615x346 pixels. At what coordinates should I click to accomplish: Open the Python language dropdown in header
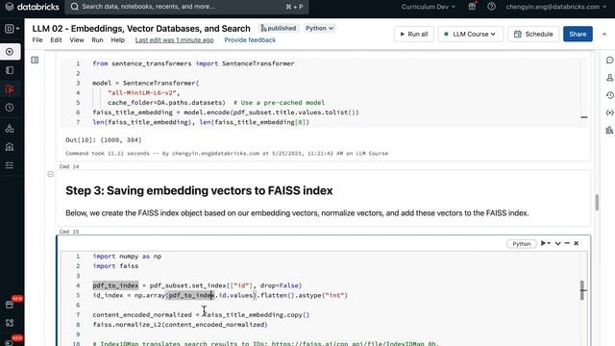pyautogui.click(x=319, y=28)
